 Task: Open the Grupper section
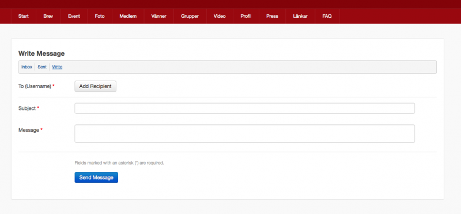[x=190, y=17]
